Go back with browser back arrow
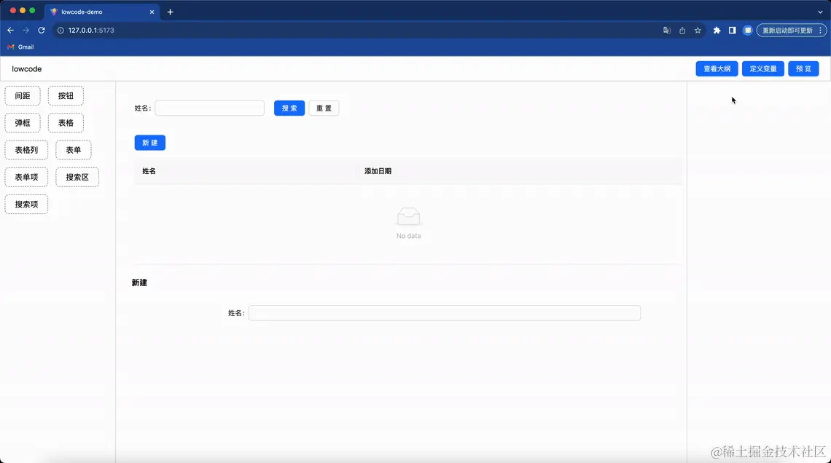 (11, 30)
